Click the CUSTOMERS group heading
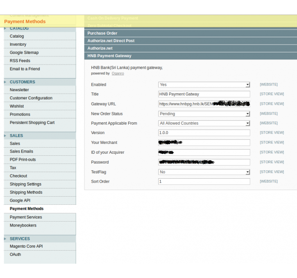Screen dimensions: 297x278 tap(23, 82)
